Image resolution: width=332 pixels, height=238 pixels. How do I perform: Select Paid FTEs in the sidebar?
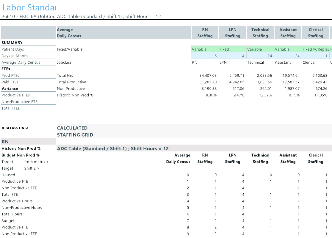click(x=10, y=82)
